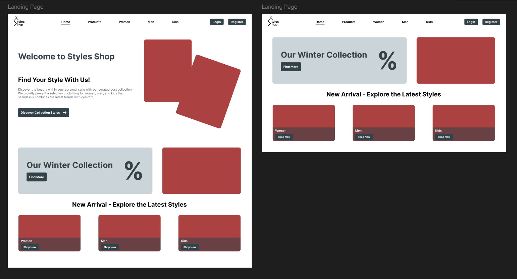Image resolution: width=517 pixels, height=279 pixels.
Task: Click the Register button
Action: point(237,21)
